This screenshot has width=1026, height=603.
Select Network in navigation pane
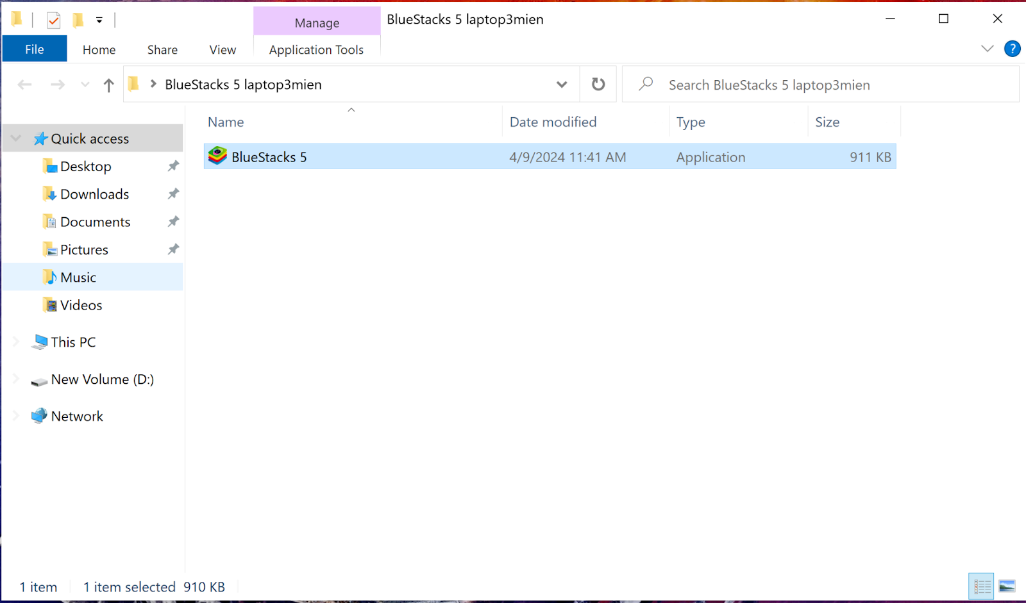pyautogui.click(x=77, y=416)
